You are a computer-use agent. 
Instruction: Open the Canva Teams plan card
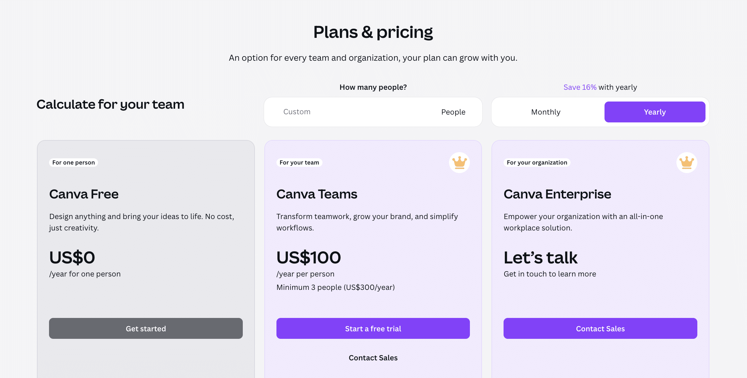click(x=317, y=194)
